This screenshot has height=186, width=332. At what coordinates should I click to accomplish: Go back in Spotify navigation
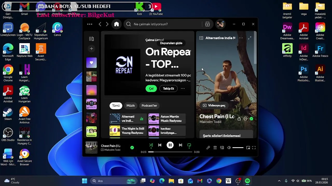pos(100,24)
